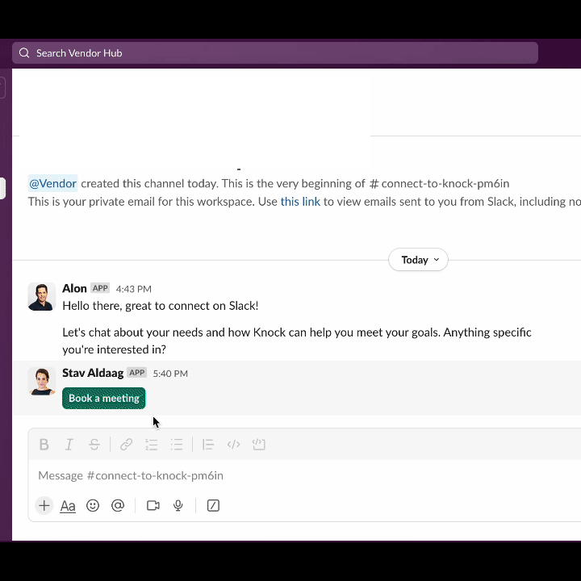The image size is (581, 581).
Task: Mention someone with the @ icon
Action: (x=118, y=505)
